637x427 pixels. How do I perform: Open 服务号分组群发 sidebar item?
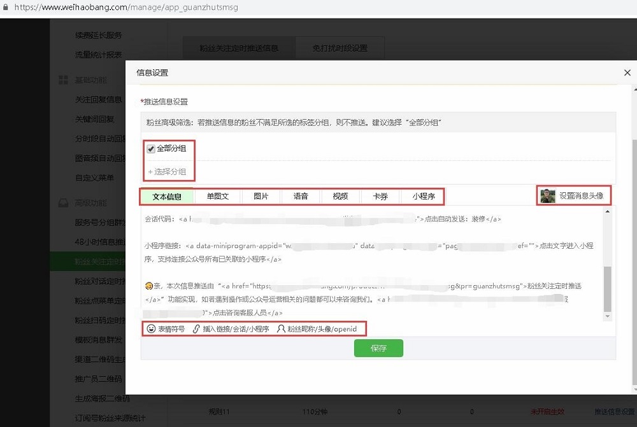[100, 223]
